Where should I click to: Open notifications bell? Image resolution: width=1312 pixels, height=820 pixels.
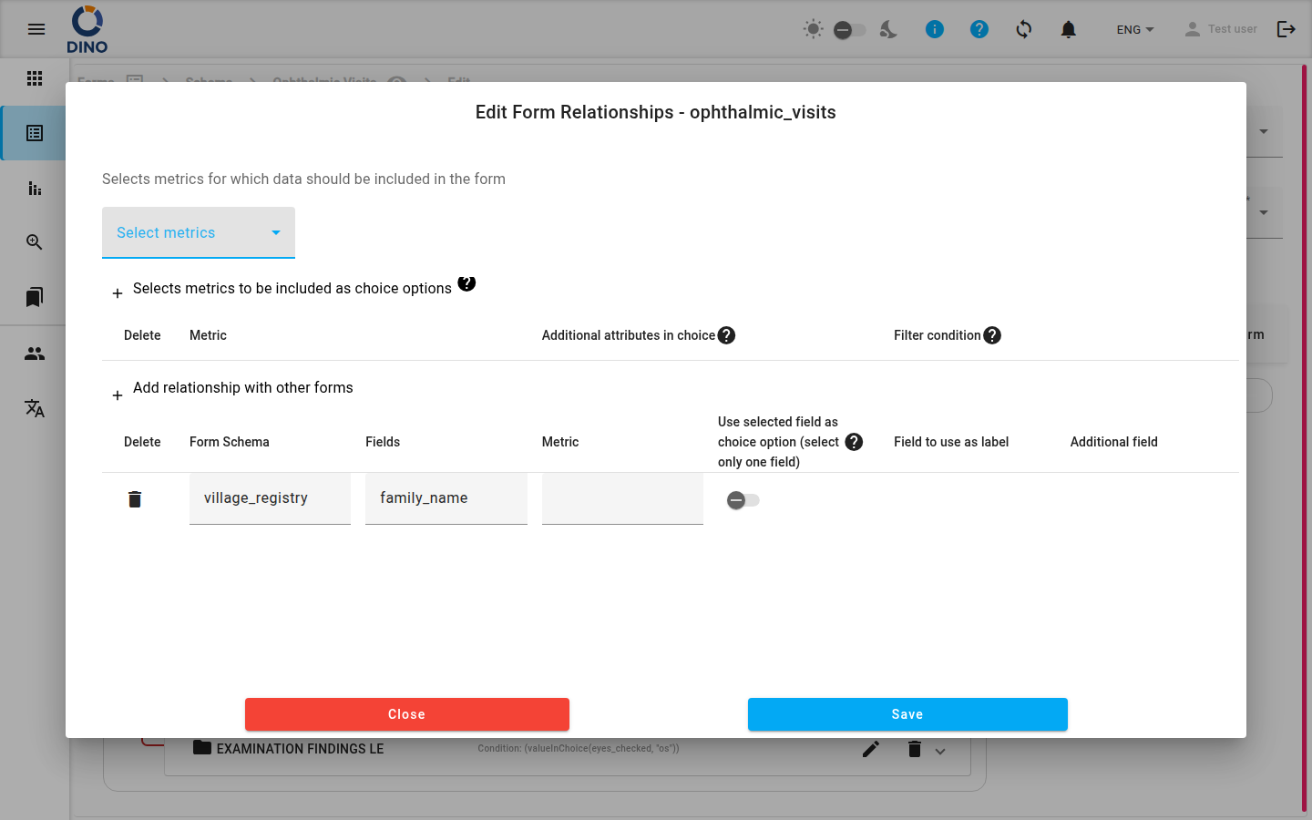tap(1069, 29)
